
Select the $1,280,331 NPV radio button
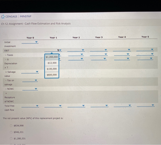11,139
